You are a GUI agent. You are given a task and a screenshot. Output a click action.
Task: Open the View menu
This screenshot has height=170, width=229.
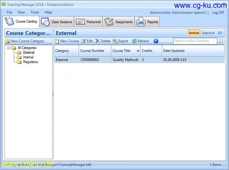[21, 13]
